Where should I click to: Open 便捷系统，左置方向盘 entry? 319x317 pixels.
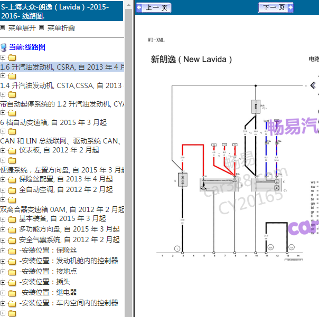[62, 170]
